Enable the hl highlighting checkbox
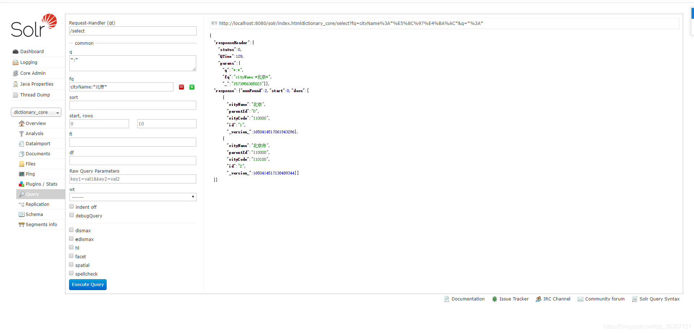 pos(71,247)
